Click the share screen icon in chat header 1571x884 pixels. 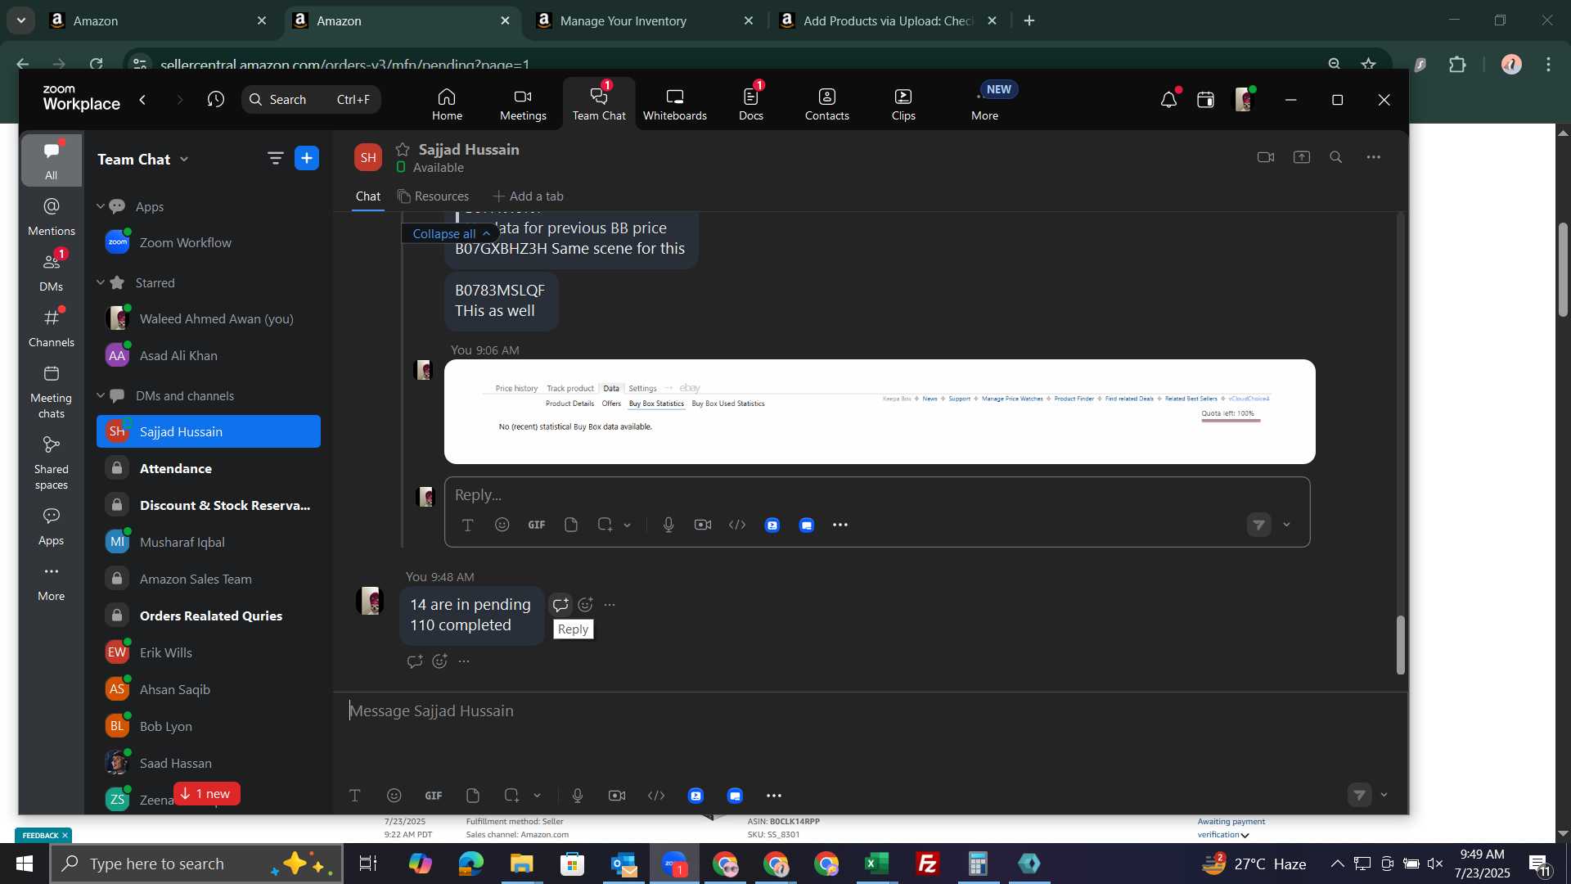click(x=1301, y=157)
